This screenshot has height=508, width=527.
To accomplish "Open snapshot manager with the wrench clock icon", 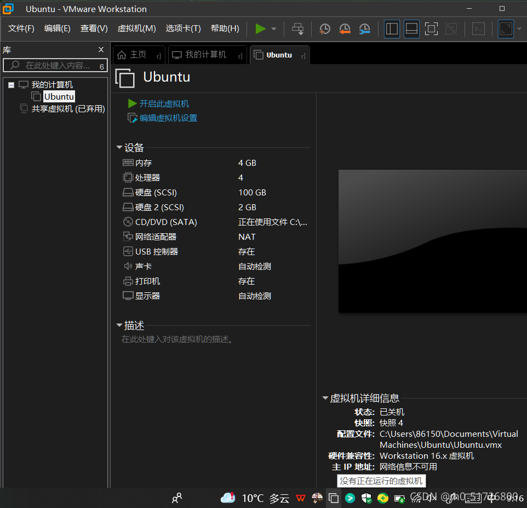I will tap(365, 29).
